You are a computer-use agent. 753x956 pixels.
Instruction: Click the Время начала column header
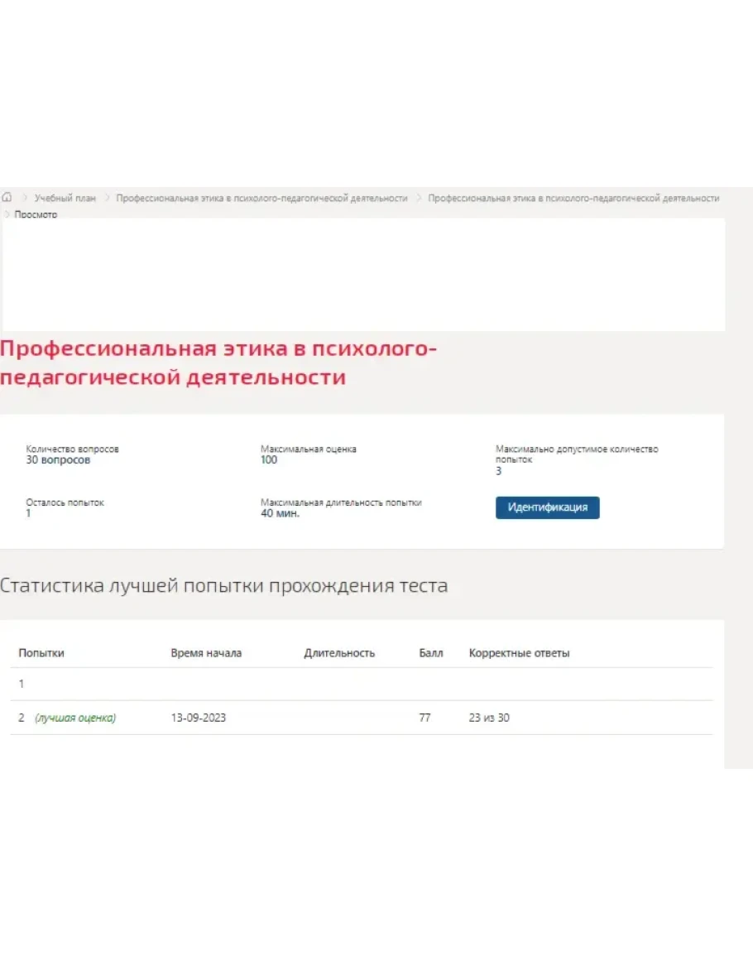(206, 653)
